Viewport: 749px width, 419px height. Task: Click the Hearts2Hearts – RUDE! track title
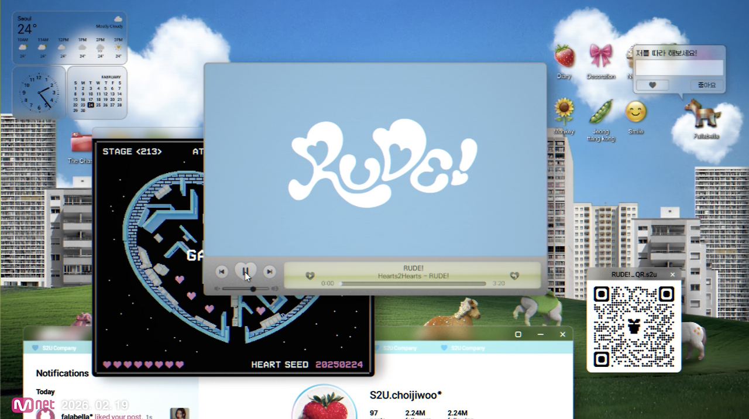tap(413, 276)
